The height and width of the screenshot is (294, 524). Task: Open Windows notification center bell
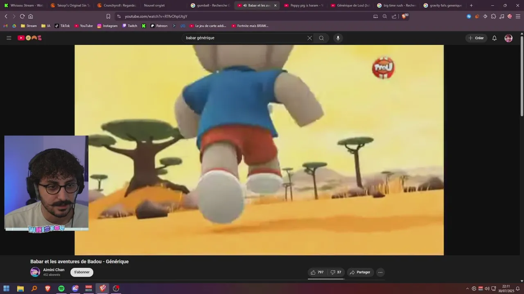518,289
